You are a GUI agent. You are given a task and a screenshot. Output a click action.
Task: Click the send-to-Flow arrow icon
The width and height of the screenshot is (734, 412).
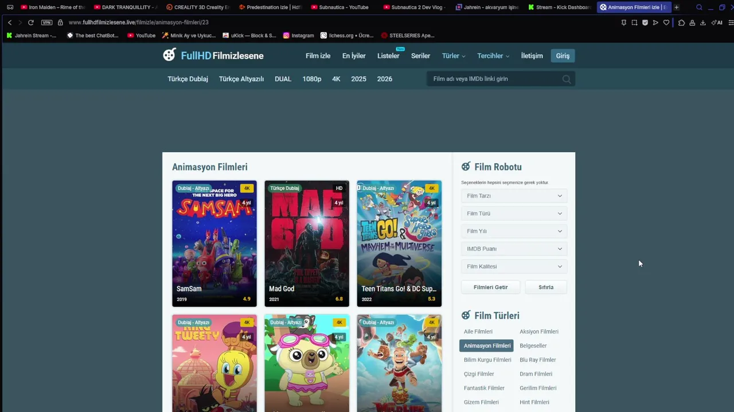tap(655, 23)
